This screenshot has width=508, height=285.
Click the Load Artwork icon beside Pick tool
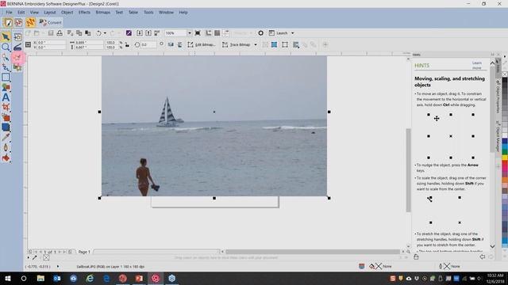pyautogui.click(x=17, y=37)
